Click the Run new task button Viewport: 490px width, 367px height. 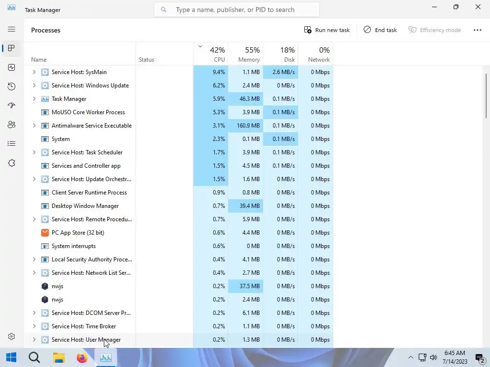coord(327,30)
